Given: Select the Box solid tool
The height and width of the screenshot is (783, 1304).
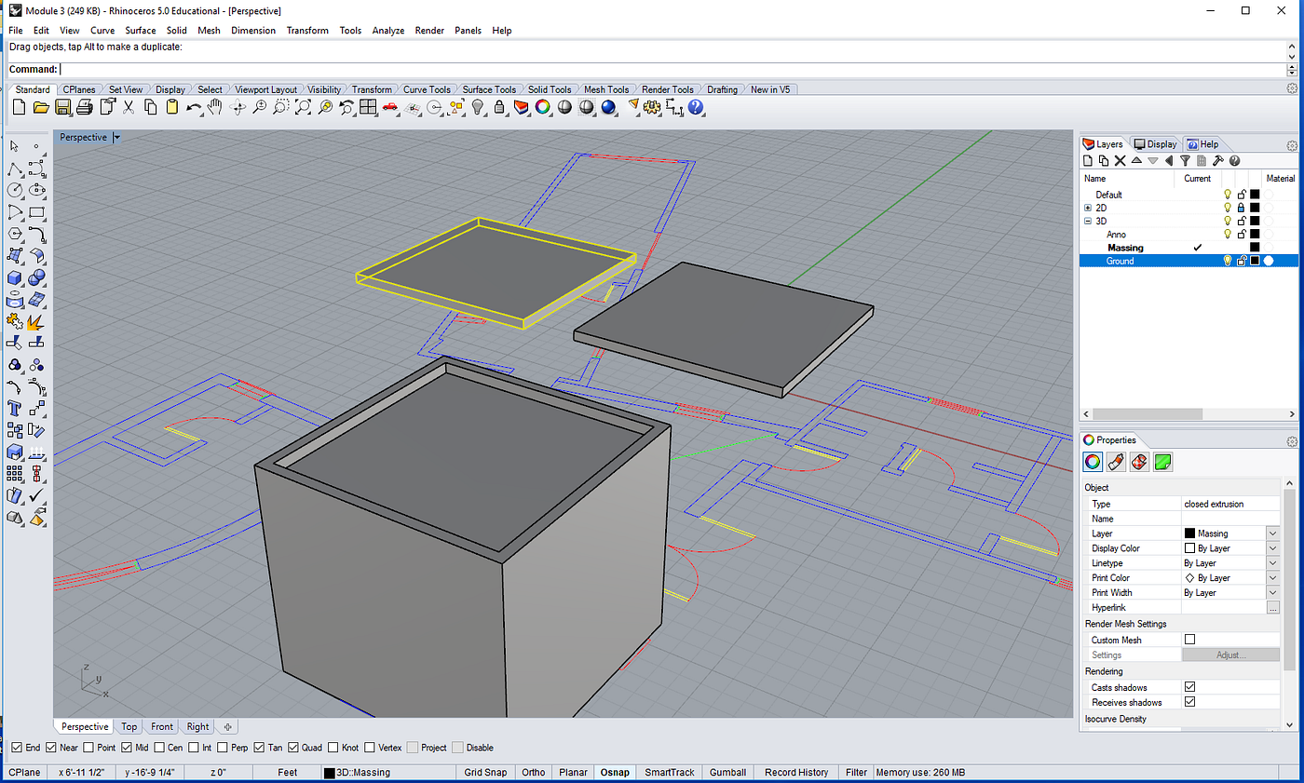Looking at the screenshot, I should 15,277.
